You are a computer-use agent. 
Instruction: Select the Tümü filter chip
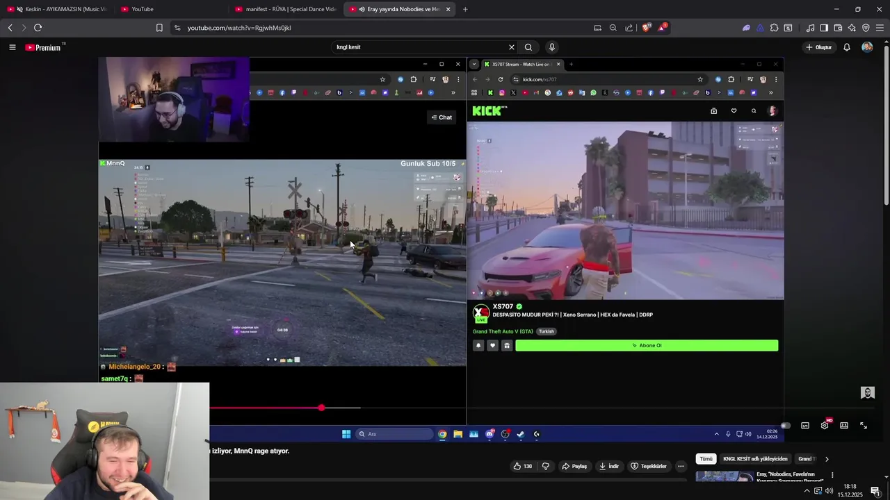pyautogui.click(x=706, y=459)
